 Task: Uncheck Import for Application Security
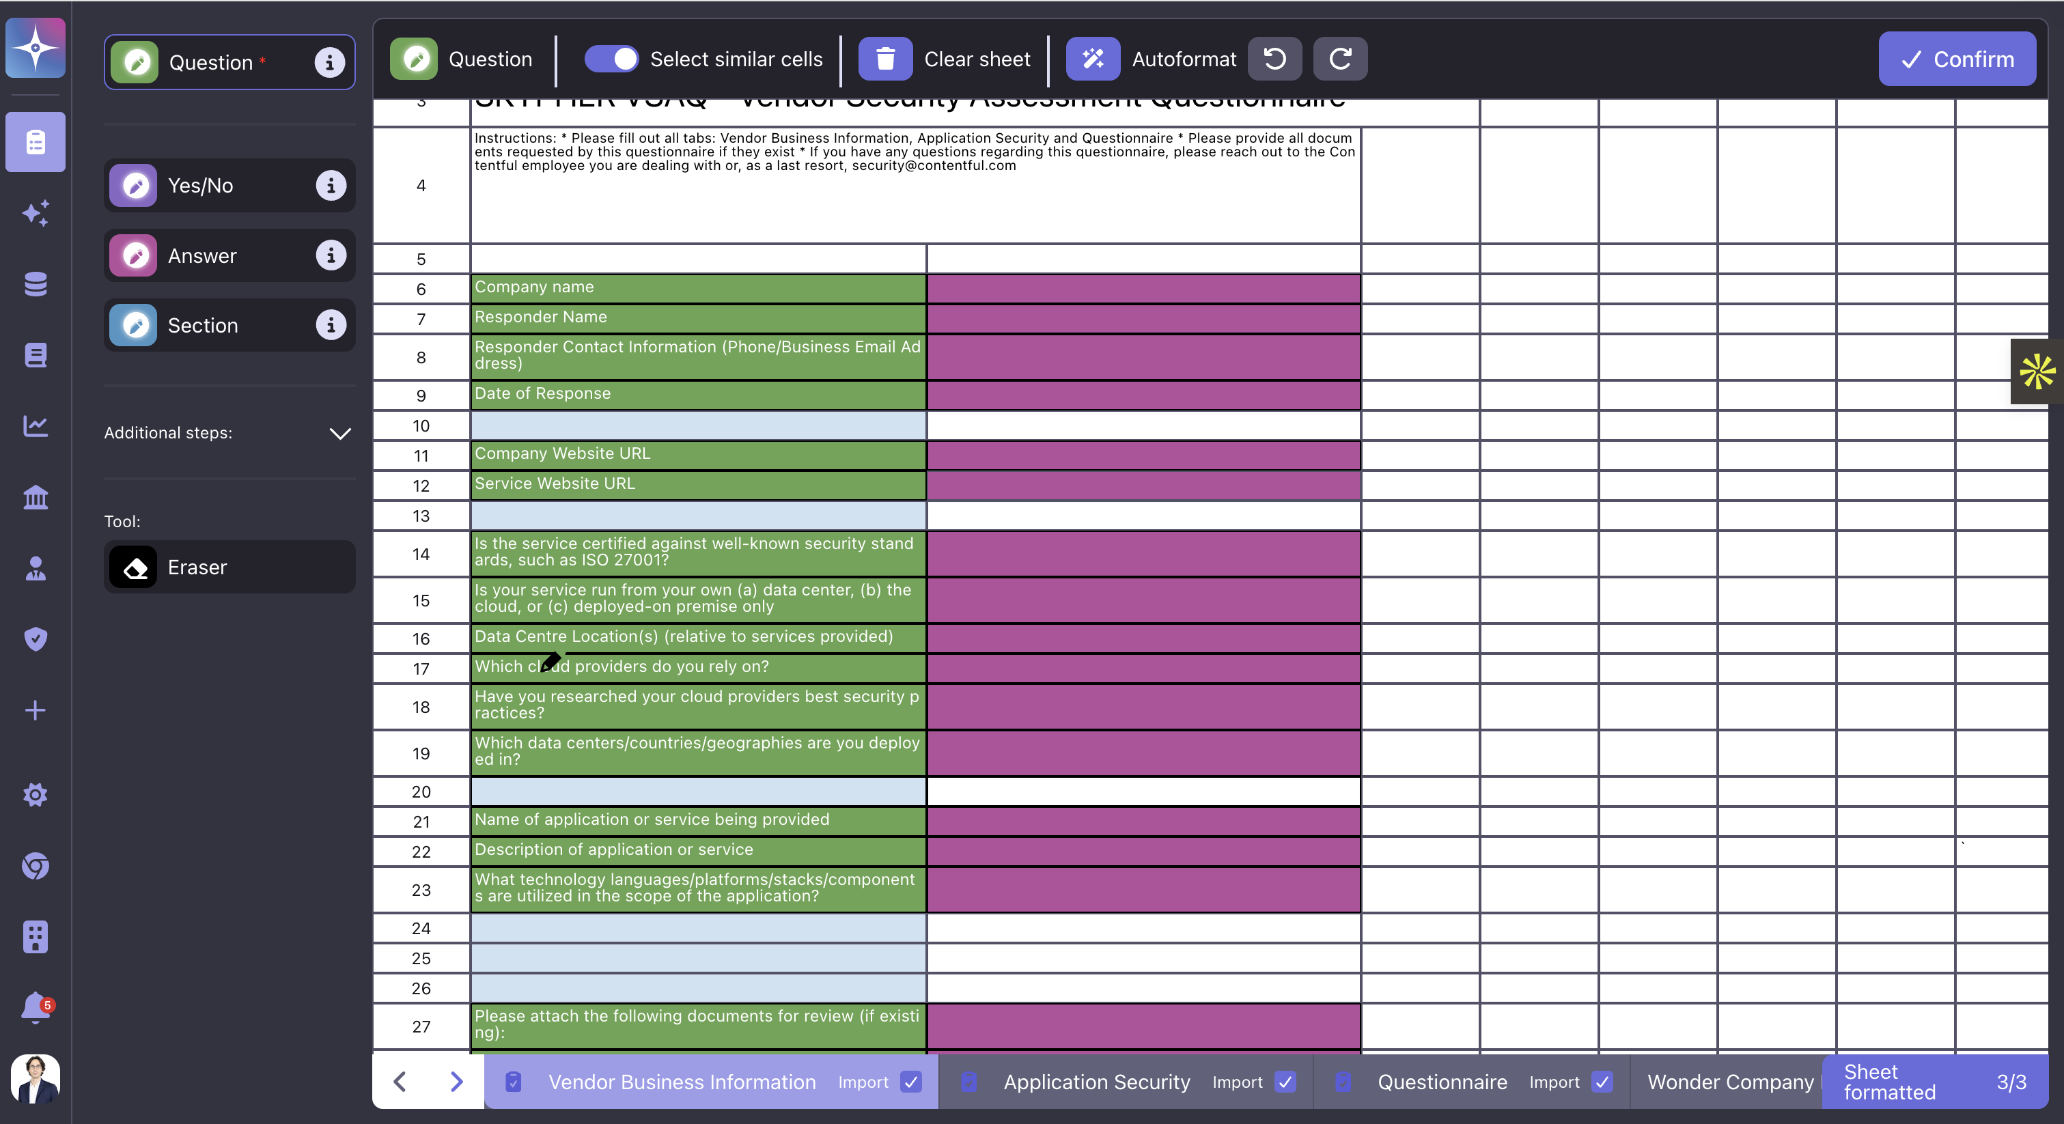1285,1082
